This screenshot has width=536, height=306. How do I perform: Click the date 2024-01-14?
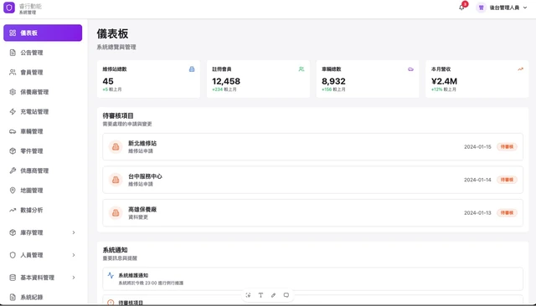pyautogui.click(x=477, y=180)
